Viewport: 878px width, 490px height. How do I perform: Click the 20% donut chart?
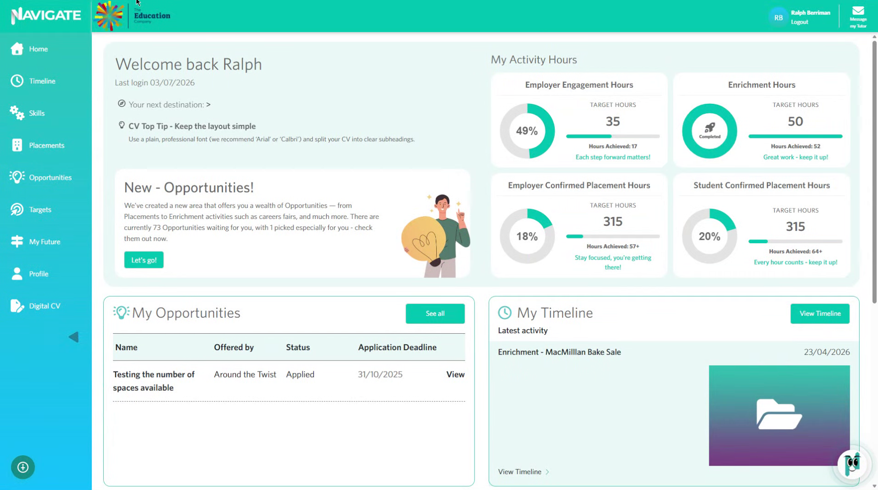click(x=709, y=236)
